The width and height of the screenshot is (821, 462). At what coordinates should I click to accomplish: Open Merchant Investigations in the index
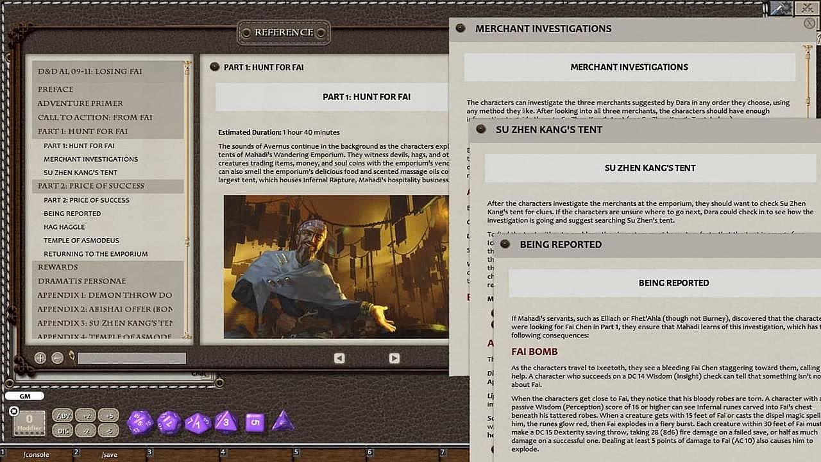pos(91,159)
